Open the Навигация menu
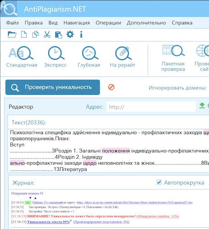This screenshot has height=229, width=209. click(76, 23)
